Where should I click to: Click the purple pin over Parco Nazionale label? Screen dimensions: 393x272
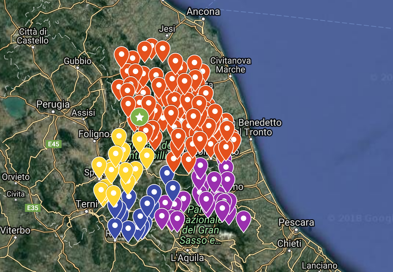(177, 221)
